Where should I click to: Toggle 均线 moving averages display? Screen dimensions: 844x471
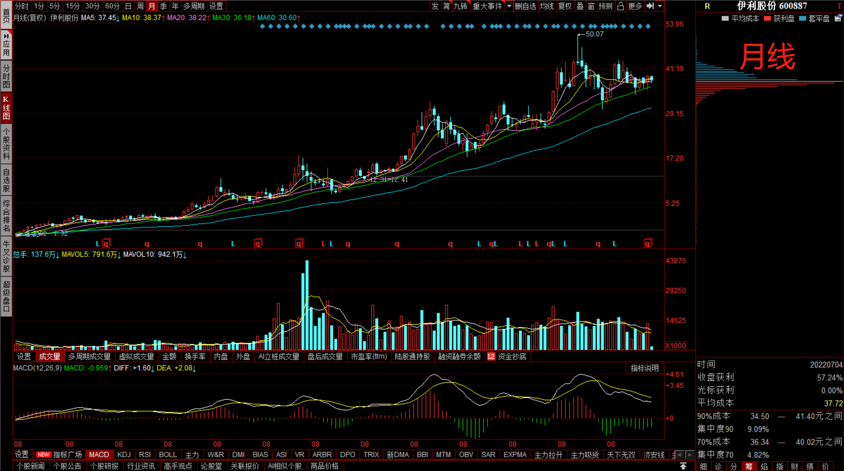(547, 6)
